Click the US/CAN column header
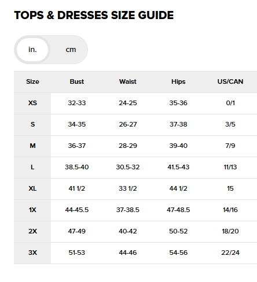The height and width of the screenshot is (282, 257). [x=230, y=81]
